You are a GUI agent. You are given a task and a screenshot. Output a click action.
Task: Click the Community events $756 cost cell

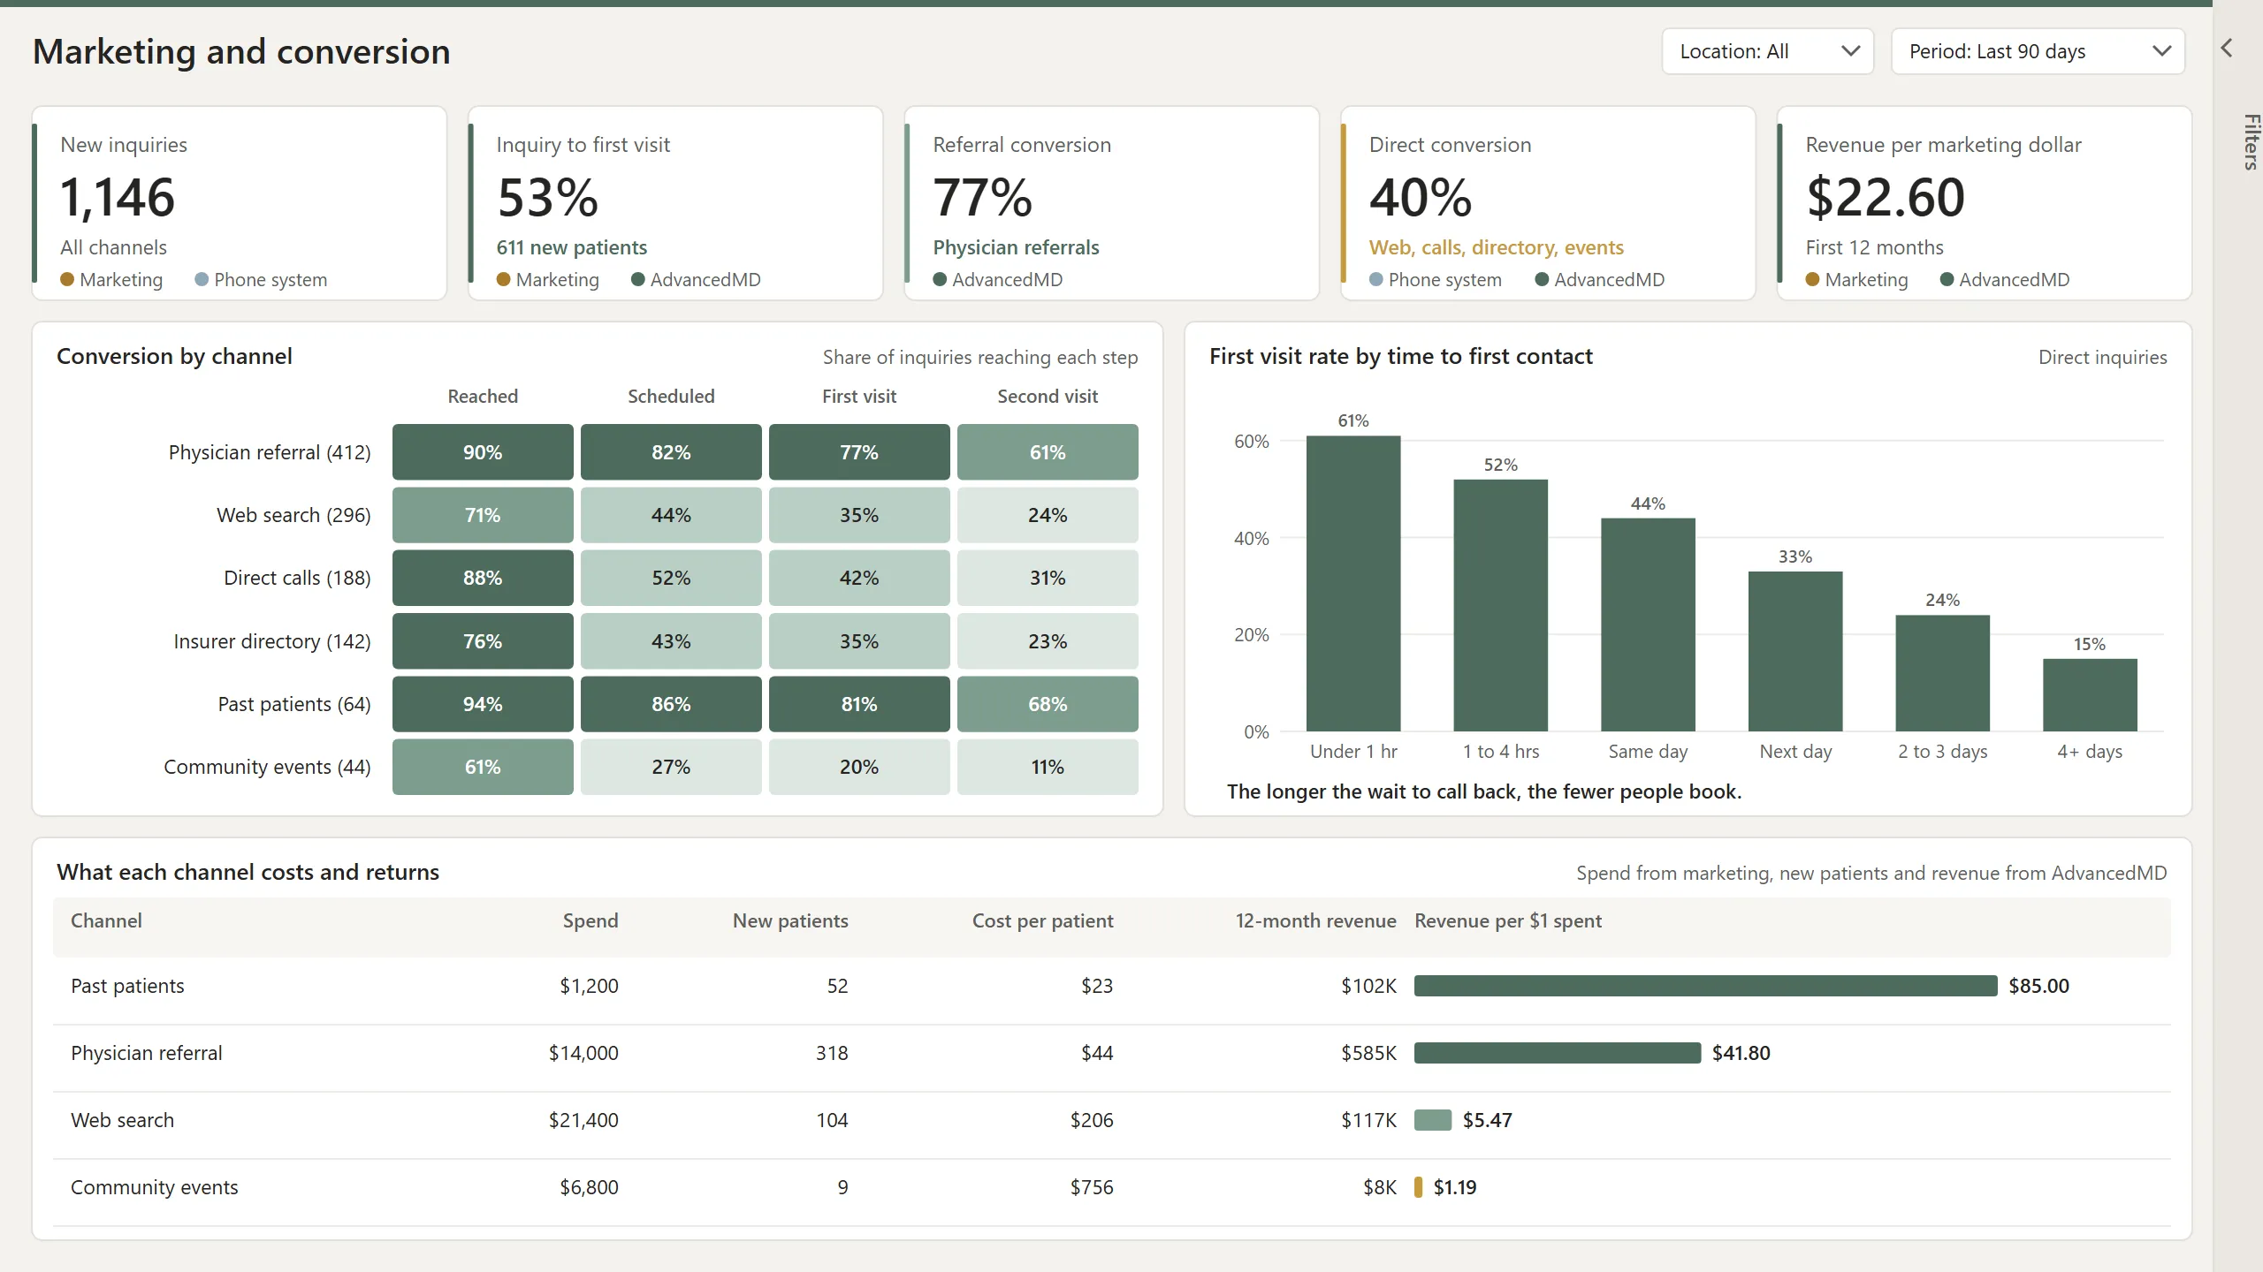click(x=1092, y=1187)
